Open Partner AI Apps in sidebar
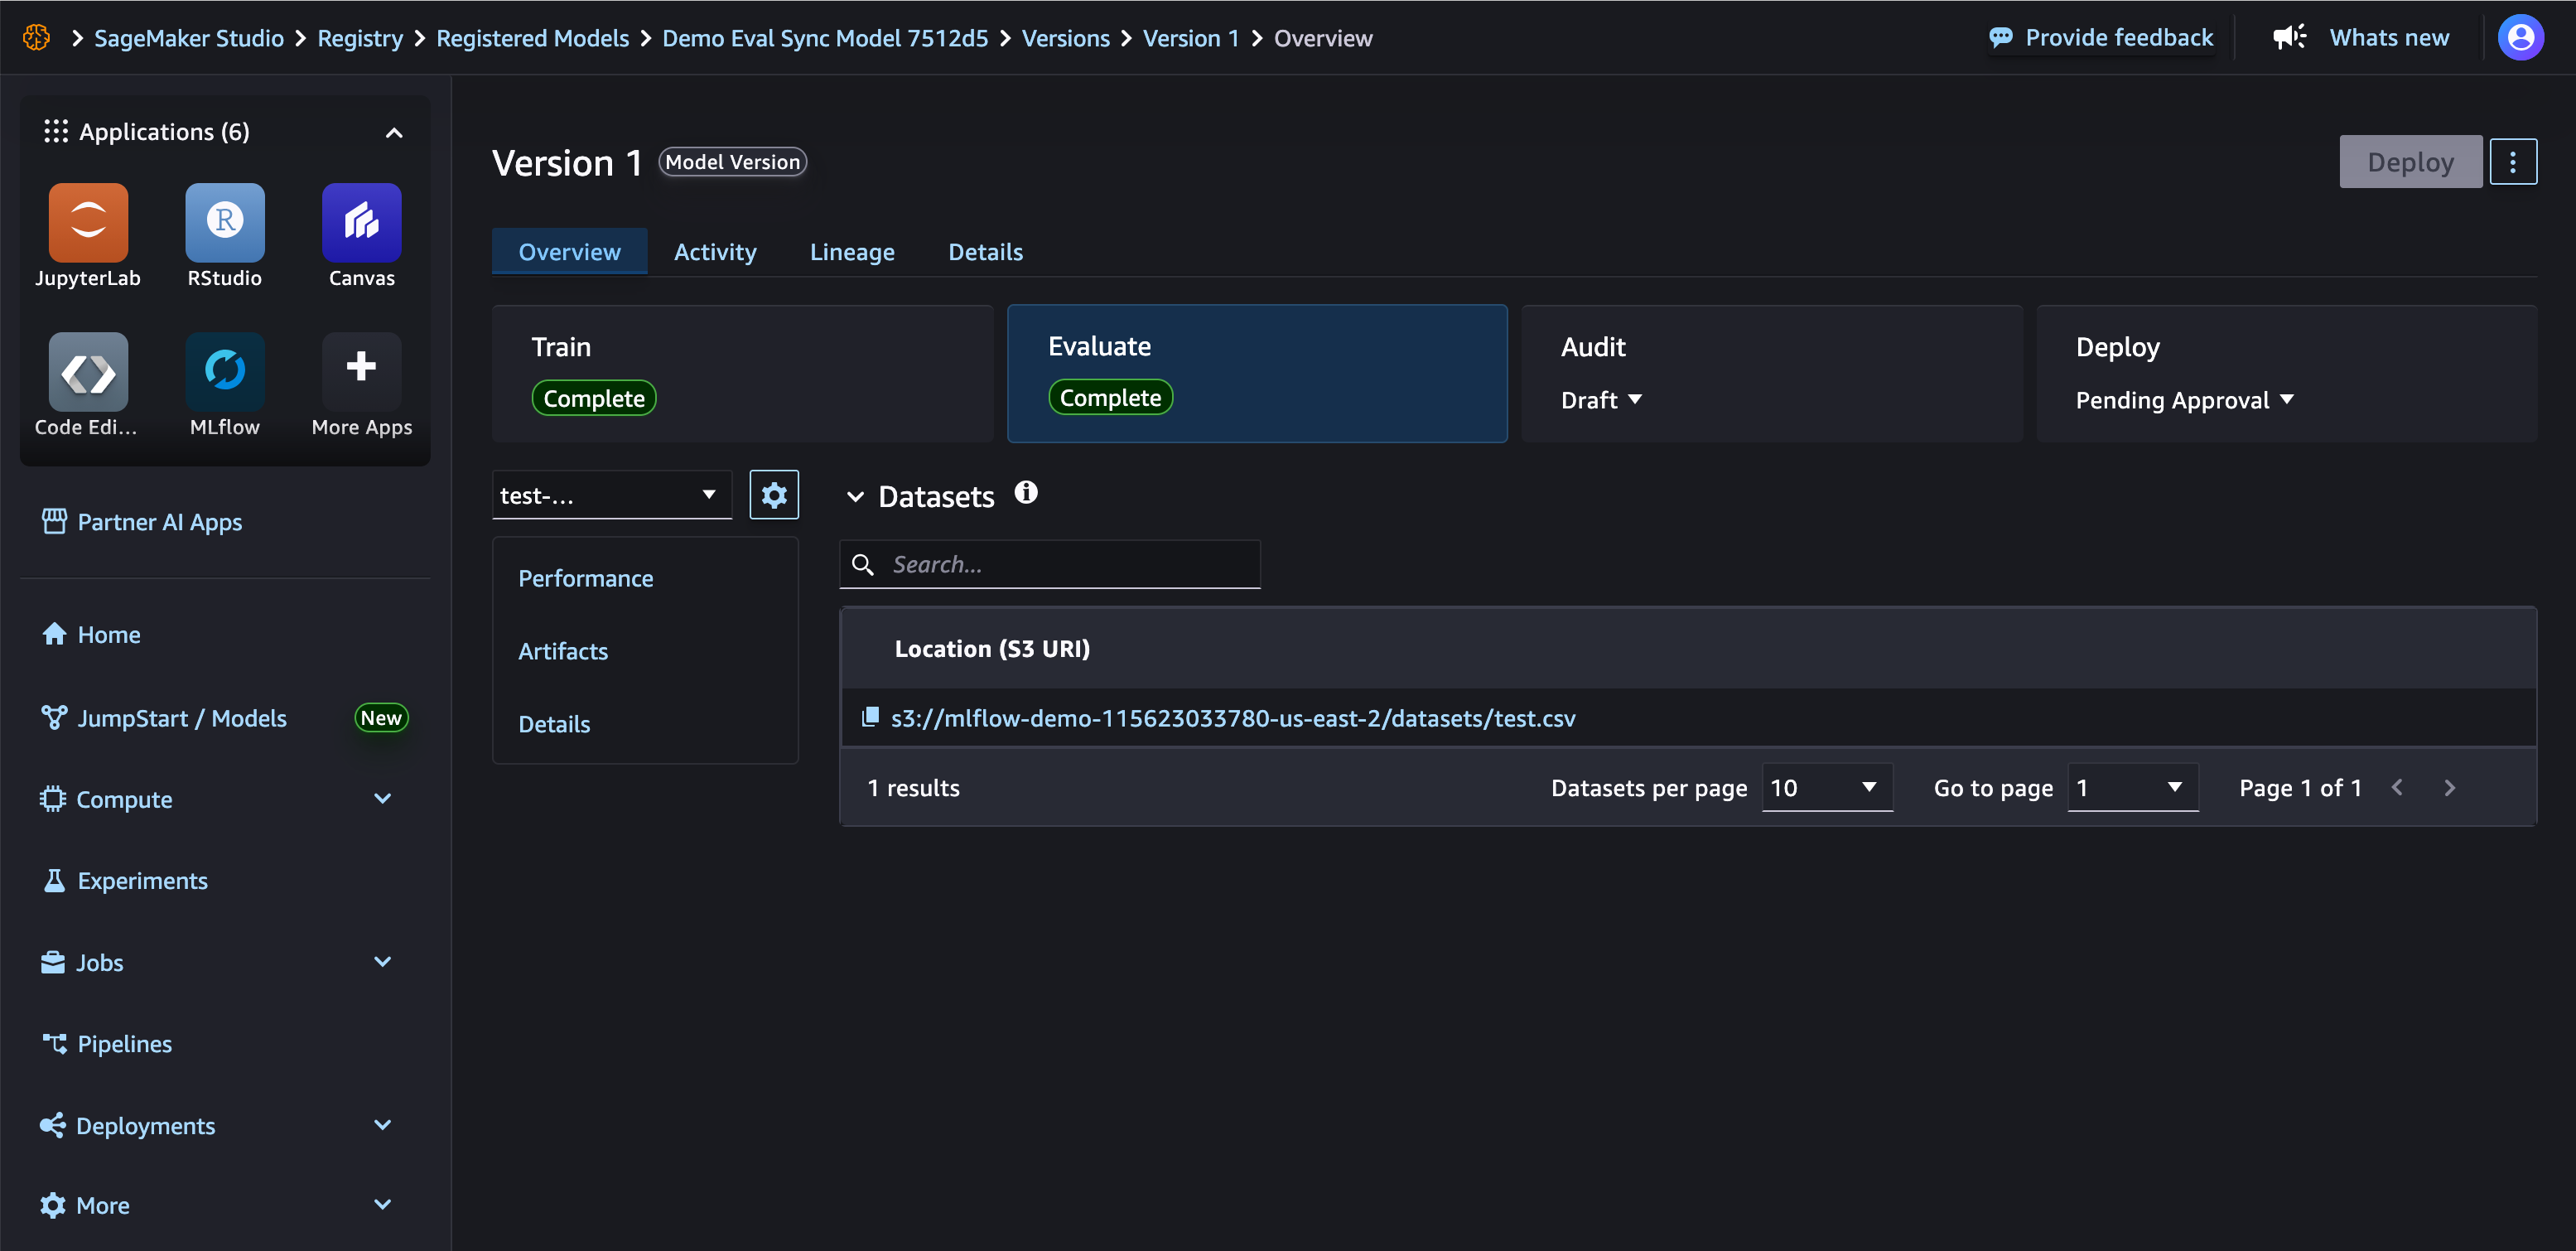The height and width of the screenshot is (1251, 2576). [x=142, y=522]
